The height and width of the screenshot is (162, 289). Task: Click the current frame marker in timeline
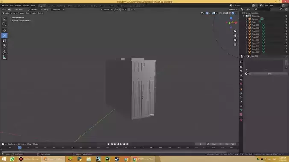[20, 148]
